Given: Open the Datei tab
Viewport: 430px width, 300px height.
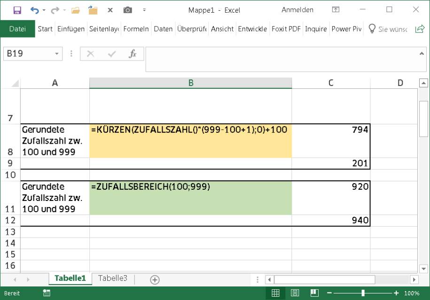Looking at the screenshot, I should [17, 29].
